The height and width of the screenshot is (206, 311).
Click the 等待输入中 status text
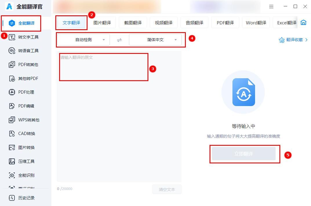point(243,126)
